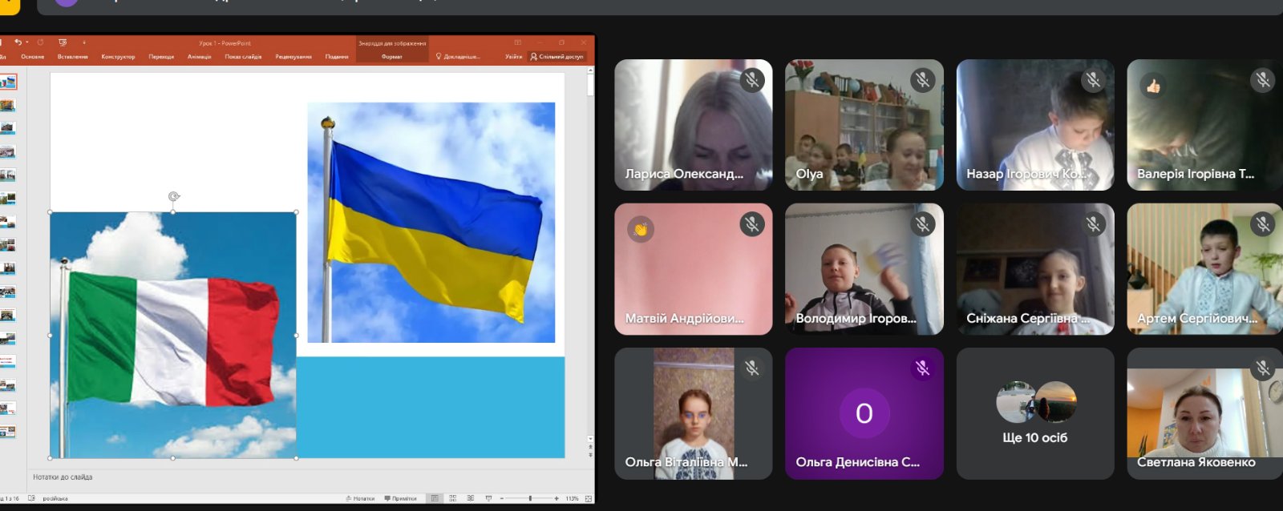
Task: Click muted mic icon on Olya tile
Action: click(x=922, y=80)
